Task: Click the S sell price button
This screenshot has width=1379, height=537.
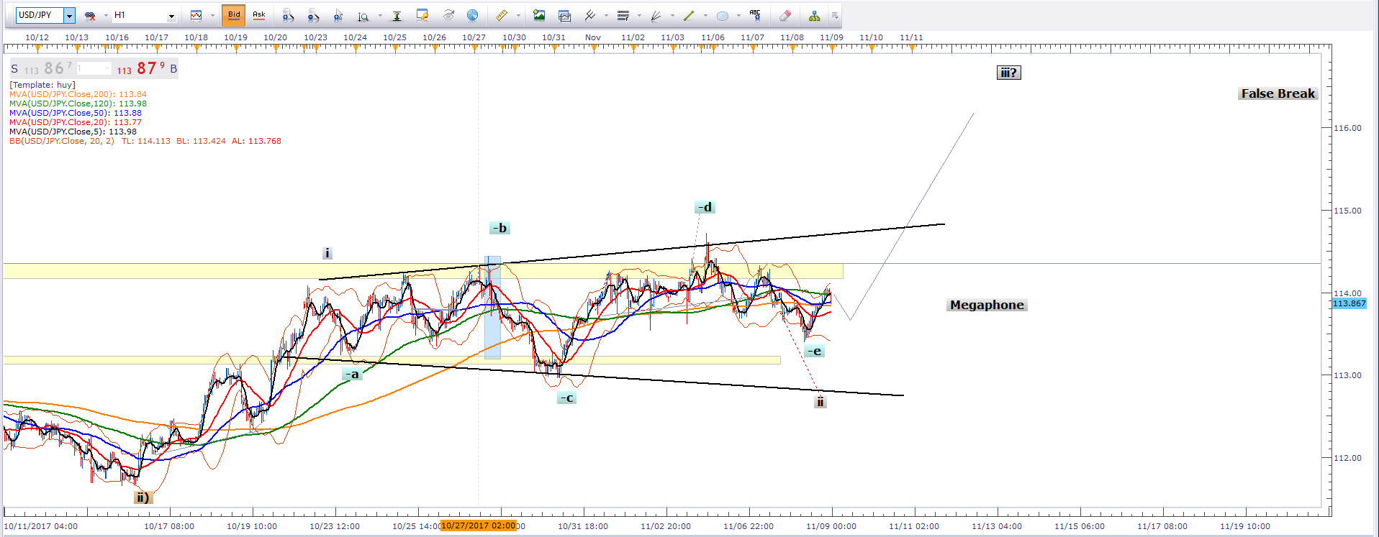Action: tap(14, 69)
